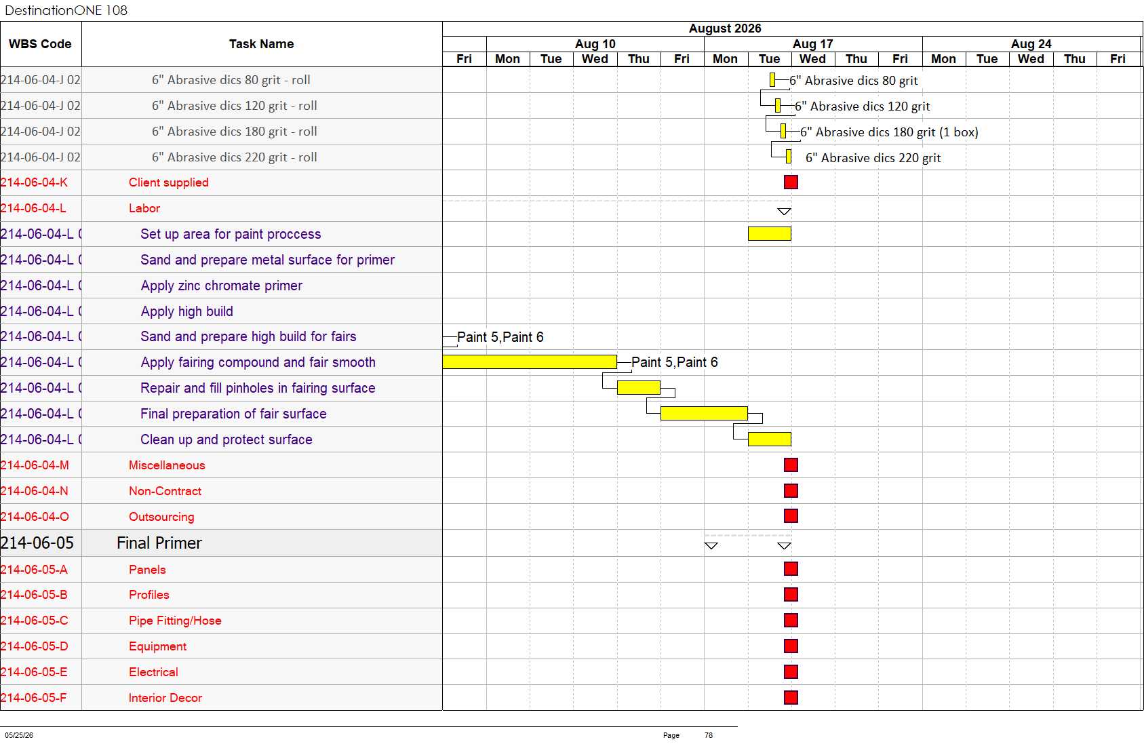The image size is (1144, 744).
Task: Select the Pipe Fitting/Hose row
Action: point(221,621)
